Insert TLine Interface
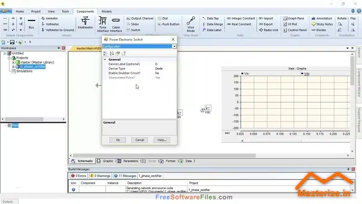Screen dimensions: 362x204 (x=103, y=24)
